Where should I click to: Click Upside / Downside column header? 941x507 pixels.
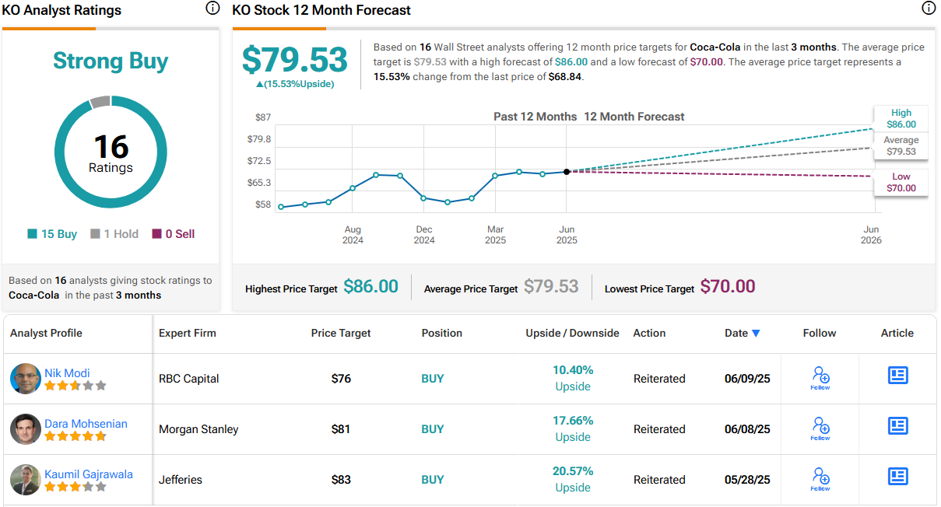point(573,333)
